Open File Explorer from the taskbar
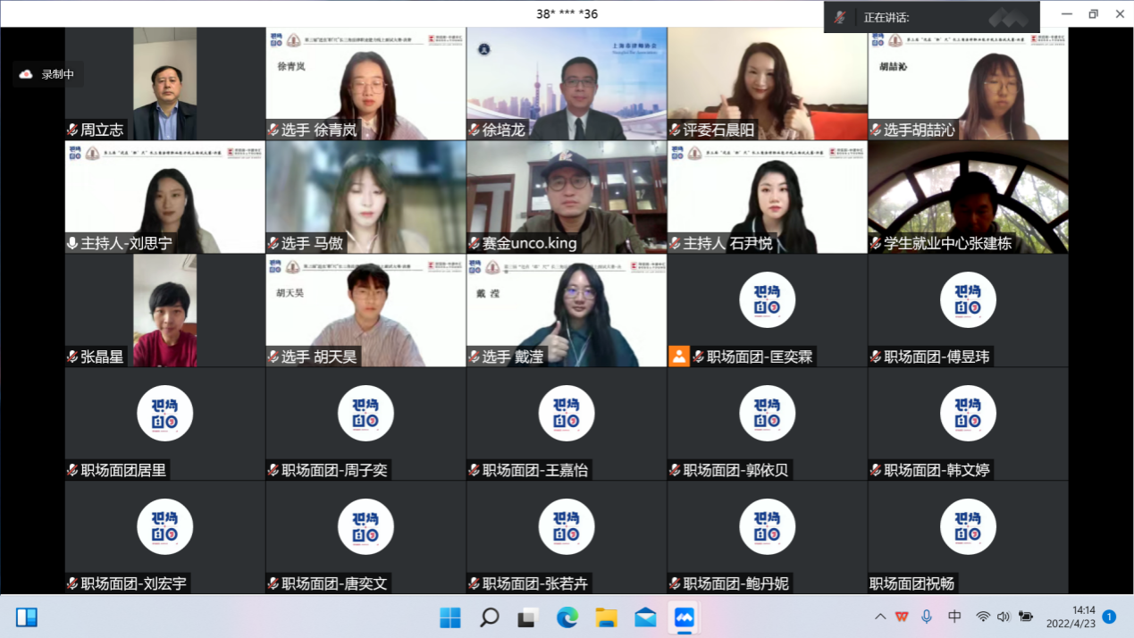Image resolution: width=1134 pixels, height=638 pixels. coord(607,617)
